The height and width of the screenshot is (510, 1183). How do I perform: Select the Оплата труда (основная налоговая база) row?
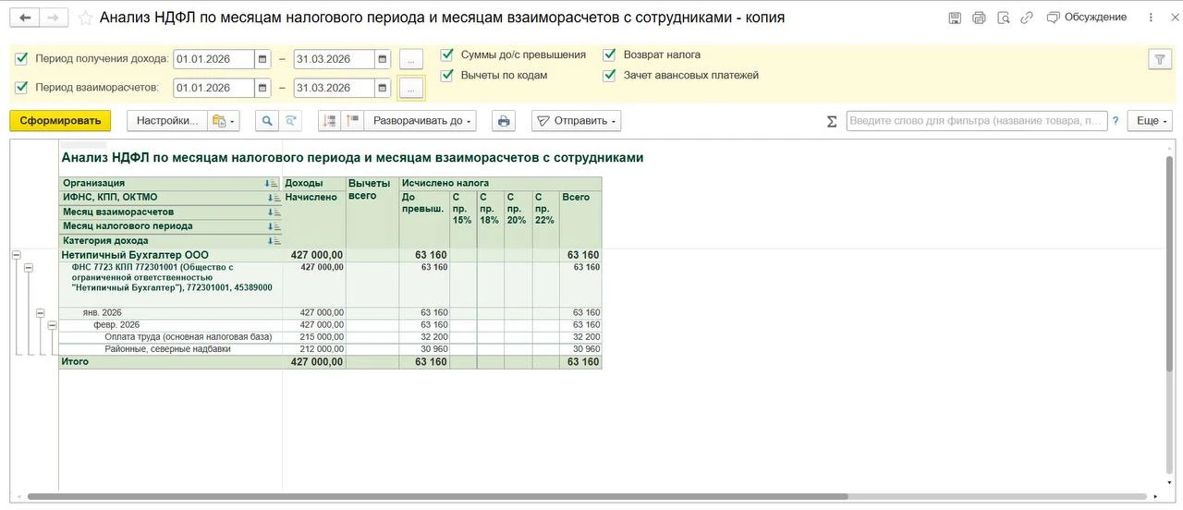[329, 337]
